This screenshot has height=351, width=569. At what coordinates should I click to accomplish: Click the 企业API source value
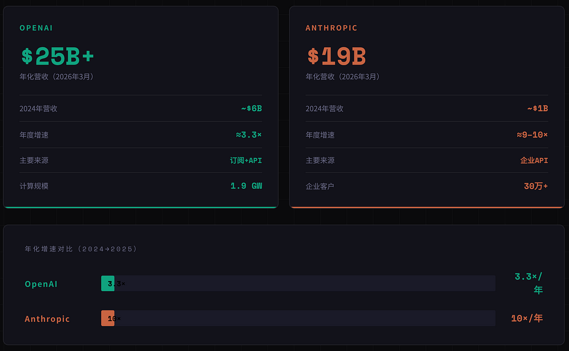pyautogui.click(x=534, y=161)
